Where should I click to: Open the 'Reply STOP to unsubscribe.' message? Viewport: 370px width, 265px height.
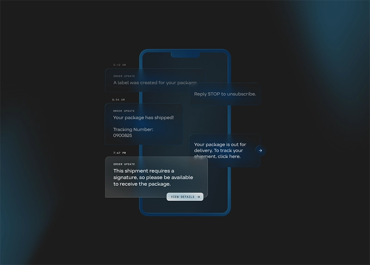coord(225,94)
